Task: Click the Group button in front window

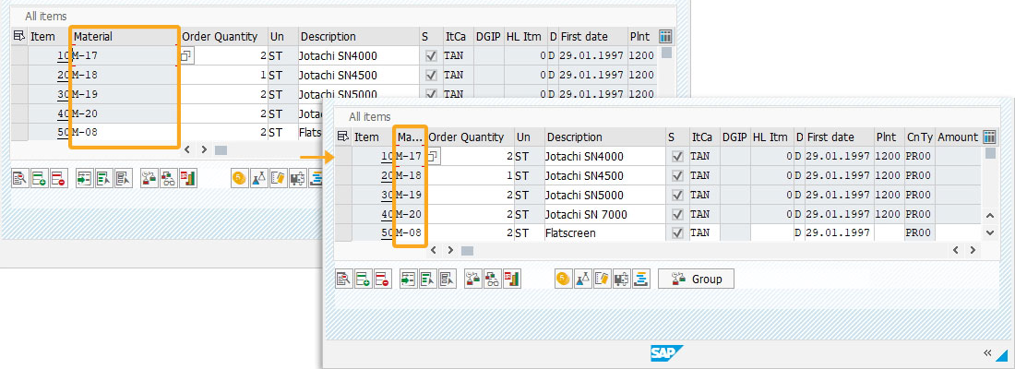Action: [x=696, y=279]
